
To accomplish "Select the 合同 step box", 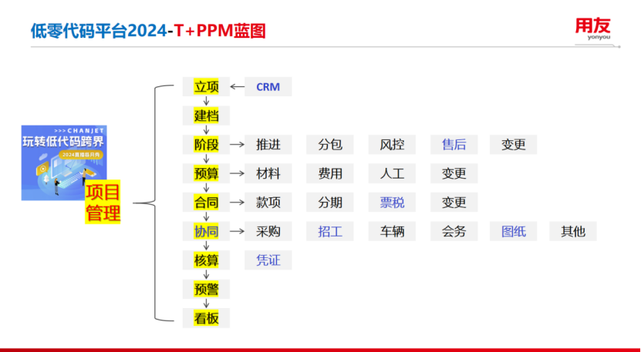I will click(x=206, y=202).
